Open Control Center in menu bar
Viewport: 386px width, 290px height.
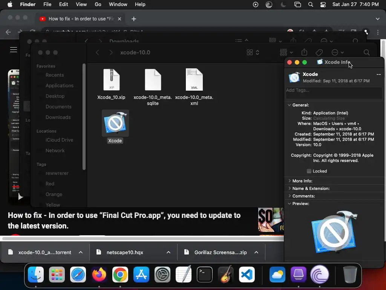click(323, 5)
